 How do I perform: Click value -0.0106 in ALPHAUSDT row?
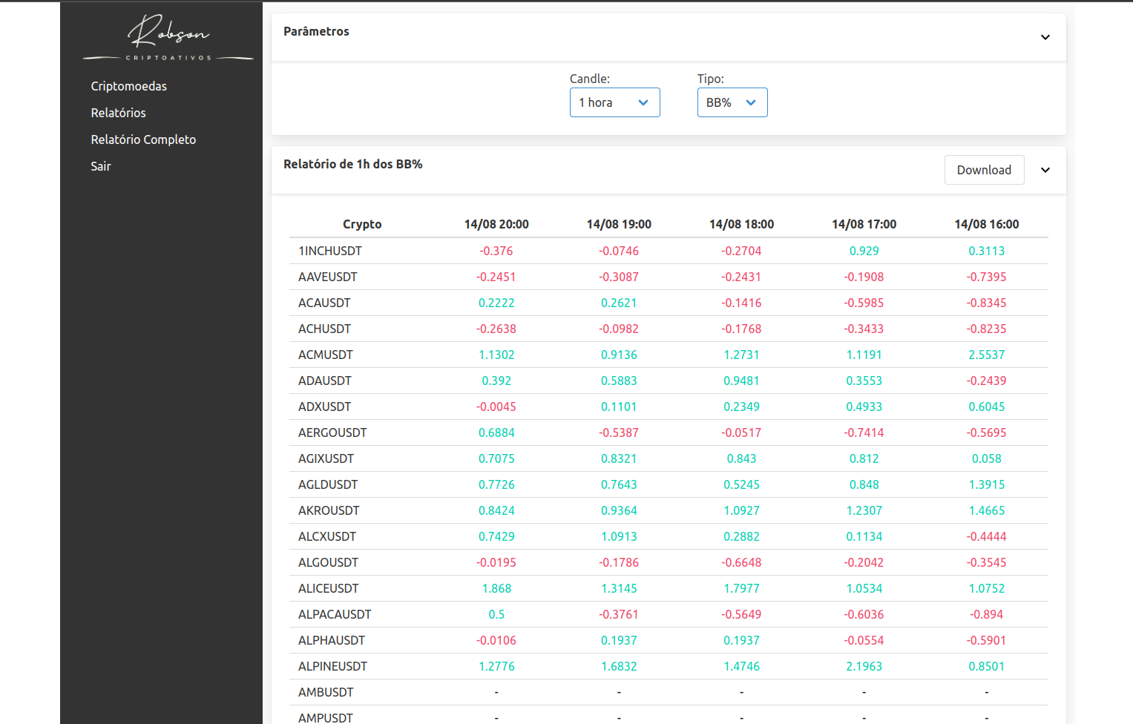click(496, 640)
